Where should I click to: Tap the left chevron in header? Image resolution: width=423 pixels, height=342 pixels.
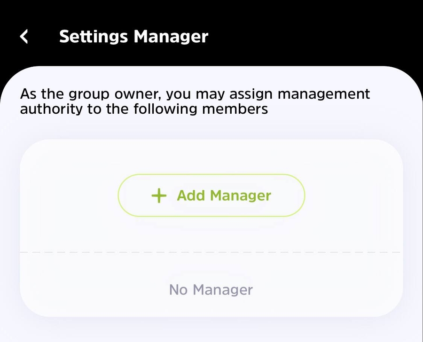point(24,36)
